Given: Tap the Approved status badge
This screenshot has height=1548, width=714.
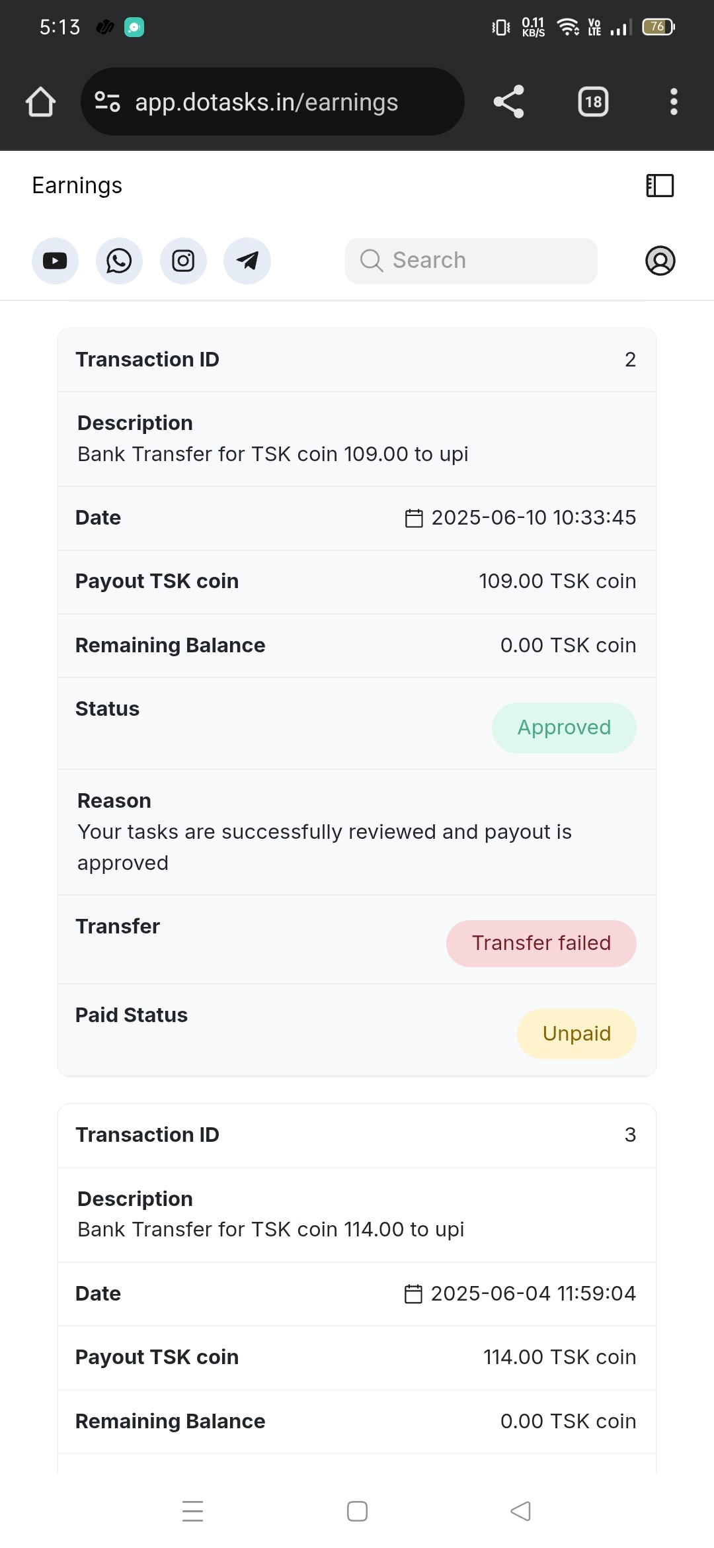Looking at the screenshot, I should 564,728.
